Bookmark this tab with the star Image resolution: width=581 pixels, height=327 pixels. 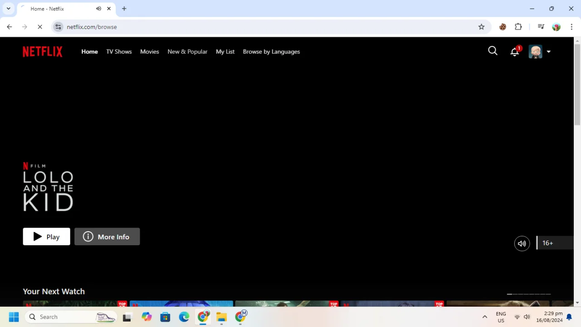pos(481,27)
